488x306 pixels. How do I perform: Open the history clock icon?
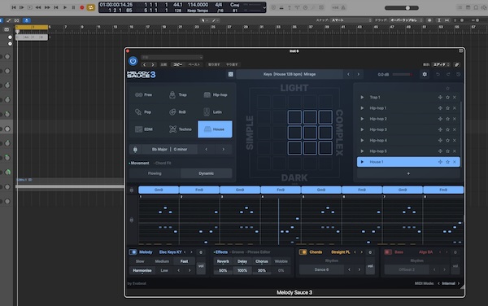tap(459, 74)
